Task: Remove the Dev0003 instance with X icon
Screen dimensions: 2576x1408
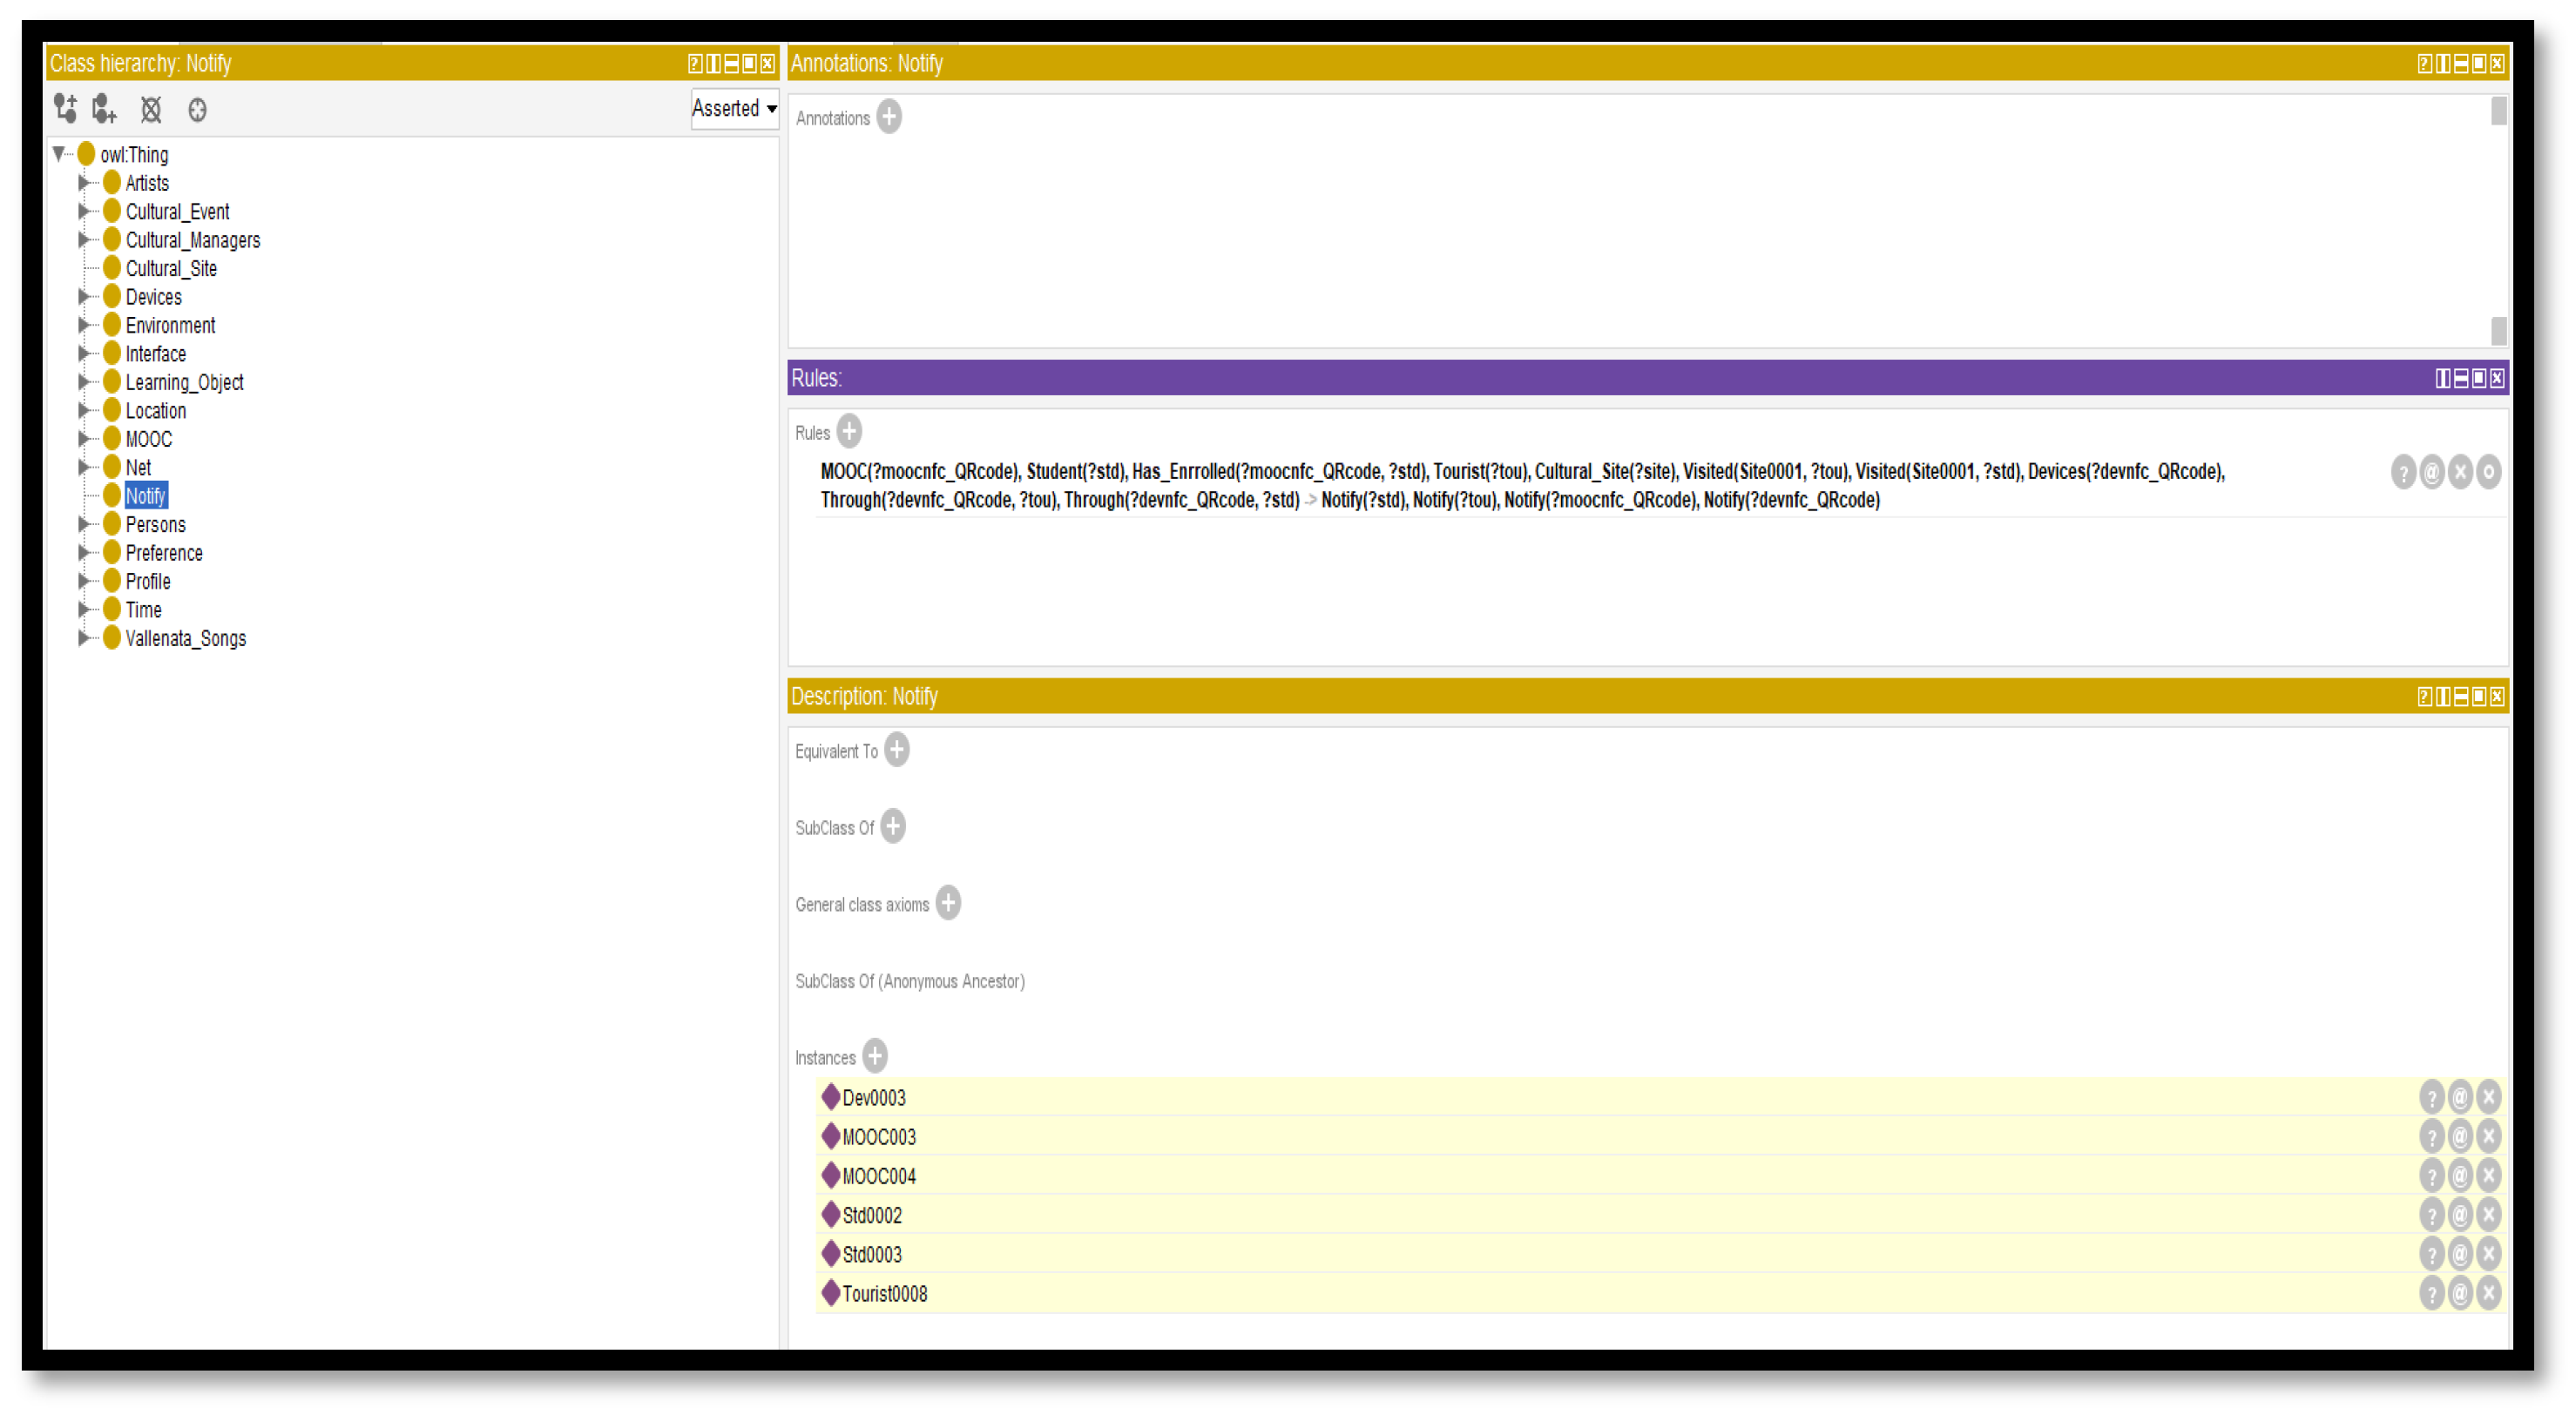Action: pos(2489,1097)
